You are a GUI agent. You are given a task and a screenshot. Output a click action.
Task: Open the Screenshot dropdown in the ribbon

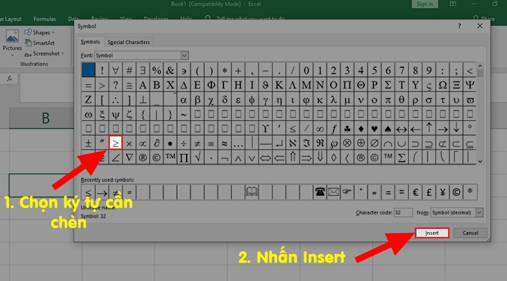(x=45, y=54)
